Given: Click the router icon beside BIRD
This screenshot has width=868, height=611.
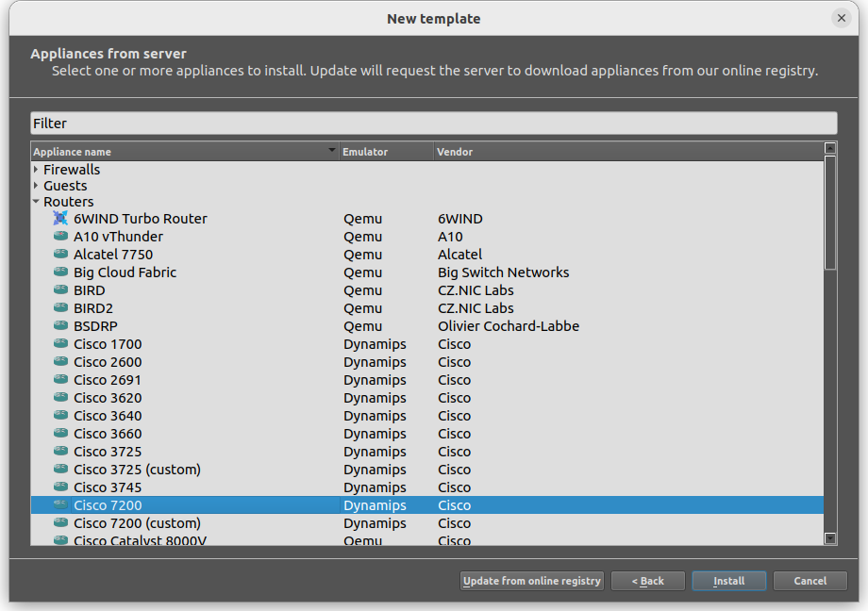Looking at the screenshot, I should 60,289.
